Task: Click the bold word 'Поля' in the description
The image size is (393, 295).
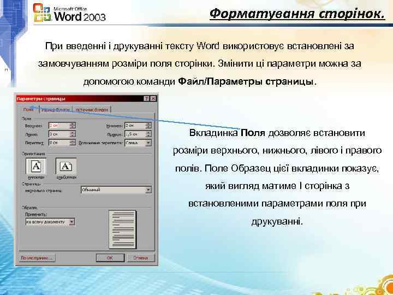Action: click(x=253, y=133)
